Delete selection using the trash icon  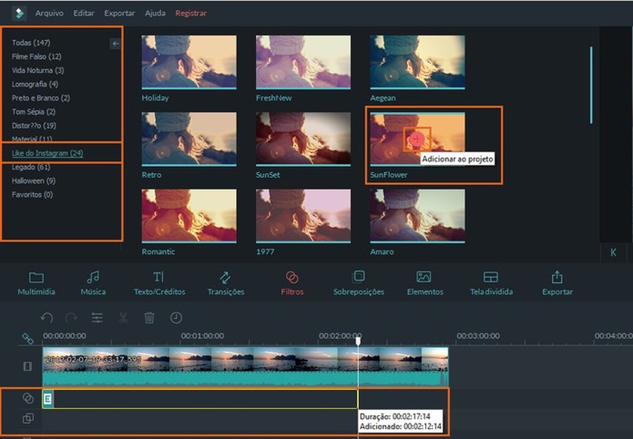pyautogui.click(x=150, y=316)
